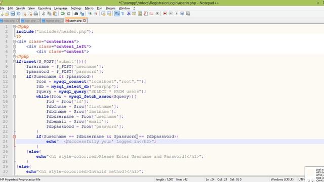This screenshot has width=324, height=182.
Task: Place cursor on 'Invalid method!' echo line
Action: coord(85,171)
